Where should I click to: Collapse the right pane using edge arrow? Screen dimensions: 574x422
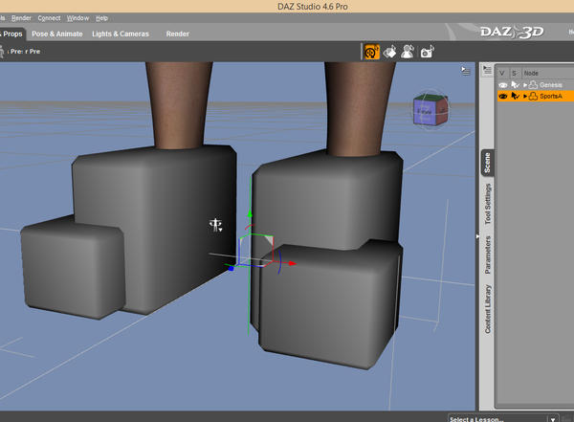click(x=476, y=237)
